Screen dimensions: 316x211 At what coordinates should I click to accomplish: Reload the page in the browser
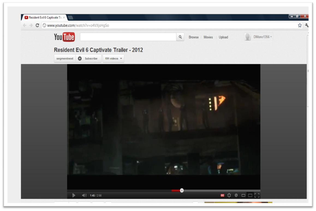37,25
